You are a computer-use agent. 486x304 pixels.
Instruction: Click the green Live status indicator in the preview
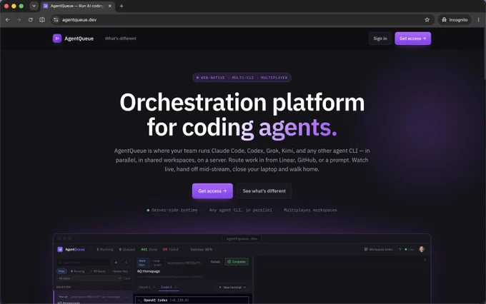pos(409,250)
